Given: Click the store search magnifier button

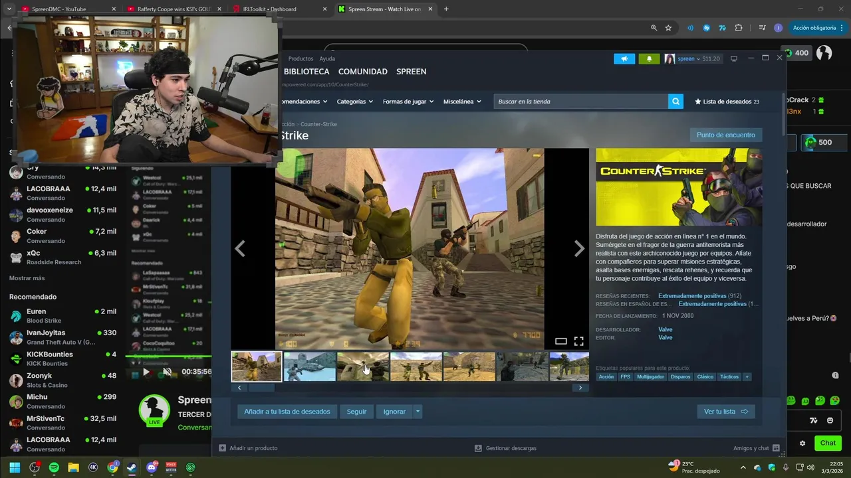Looking at the screenshot, I should pos(675,102).
